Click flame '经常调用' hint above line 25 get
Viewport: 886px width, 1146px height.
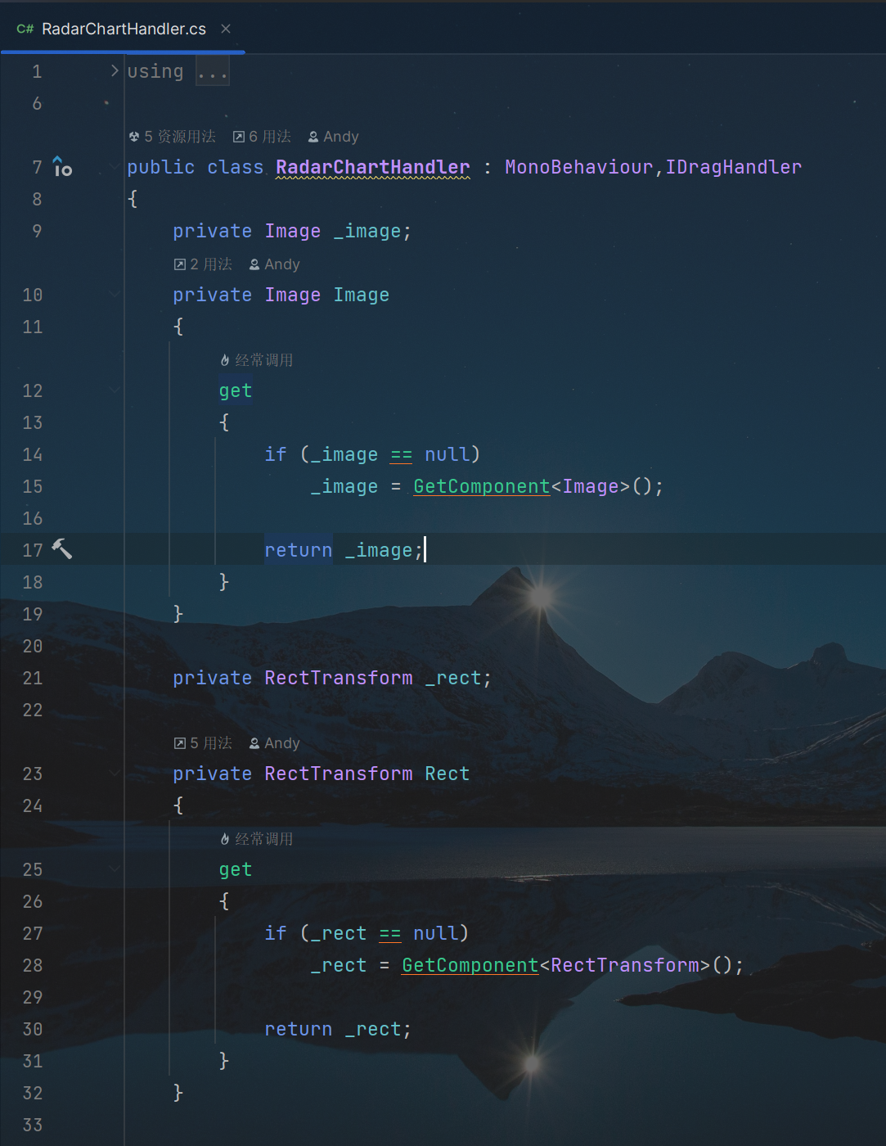[x=257, y=839]
